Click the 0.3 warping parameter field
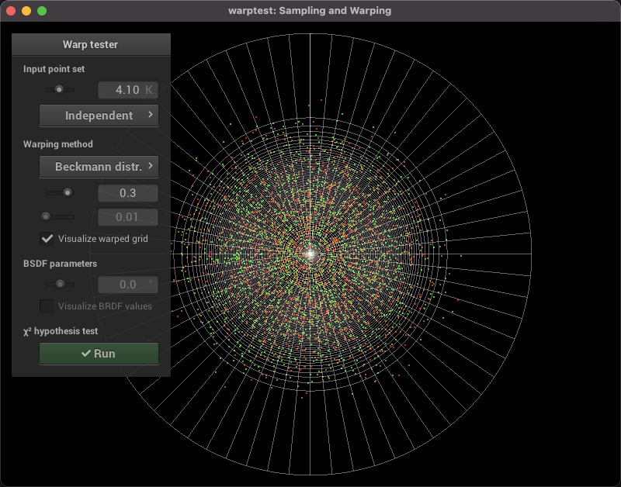Screen dimensions: 621x487 [127, 193]
